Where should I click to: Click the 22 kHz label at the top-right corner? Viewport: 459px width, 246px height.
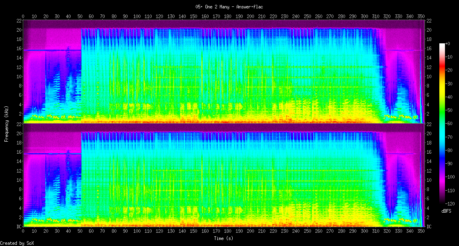point(429,20)
